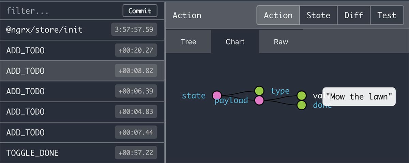Click the +00:57.22 timestamp badge
409x163 pixels.
tap(136, 153)
